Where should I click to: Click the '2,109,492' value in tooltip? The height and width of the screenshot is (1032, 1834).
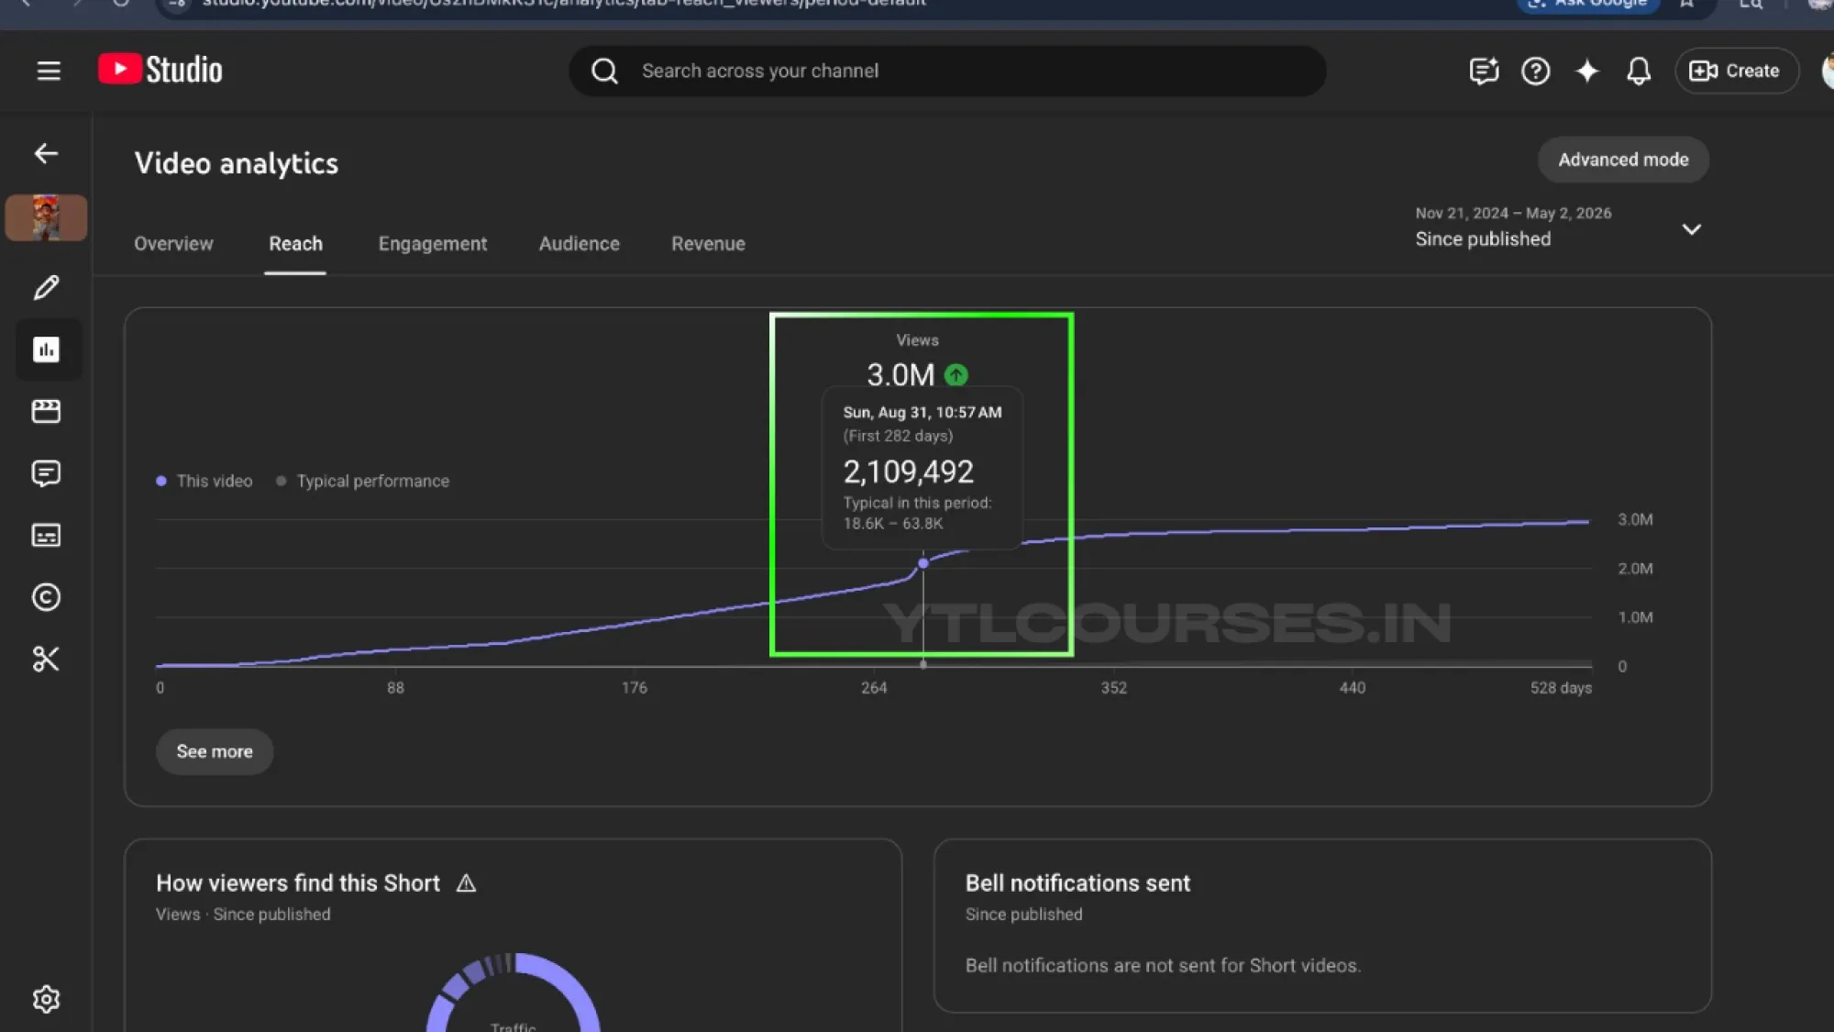click(908, 472)
